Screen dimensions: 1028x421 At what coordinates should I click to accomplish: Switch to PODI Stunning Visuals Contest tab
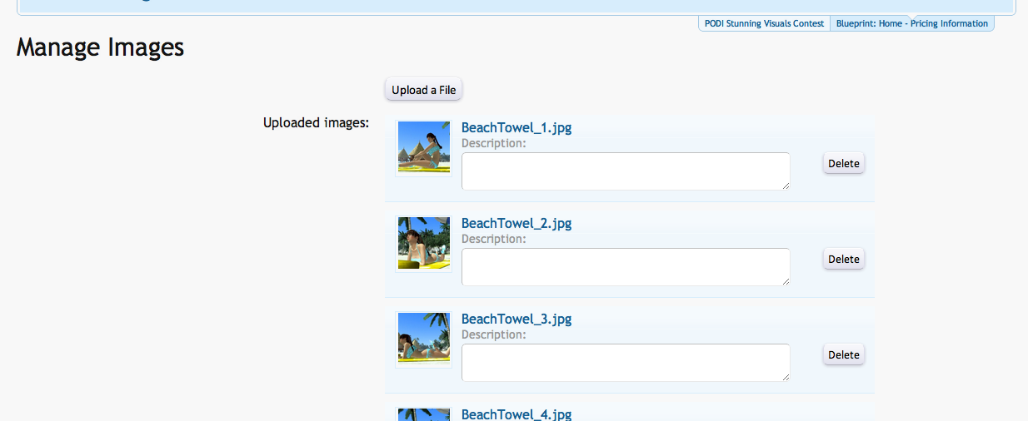click(x=764, y=23)
